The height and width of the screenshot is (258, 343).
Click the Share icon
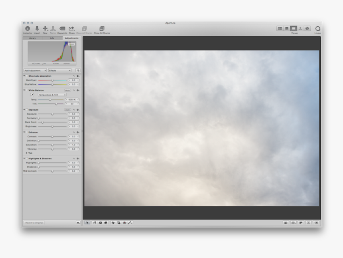[71, 28]
